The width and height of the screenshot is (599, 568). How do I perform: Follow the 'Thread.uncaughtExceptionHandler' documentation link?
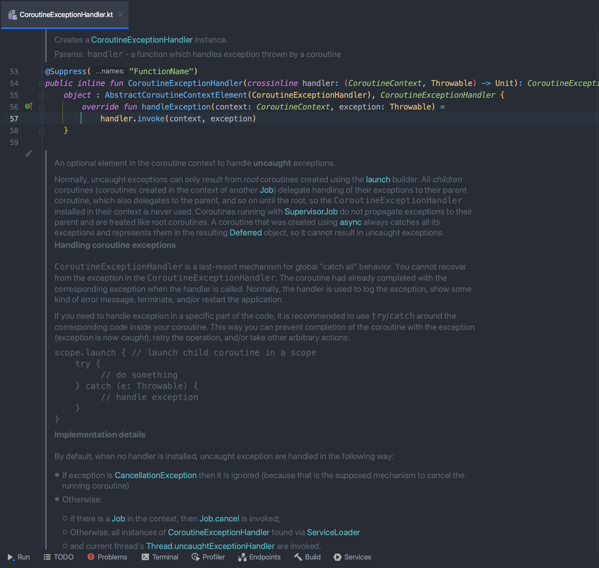(210, 546)
